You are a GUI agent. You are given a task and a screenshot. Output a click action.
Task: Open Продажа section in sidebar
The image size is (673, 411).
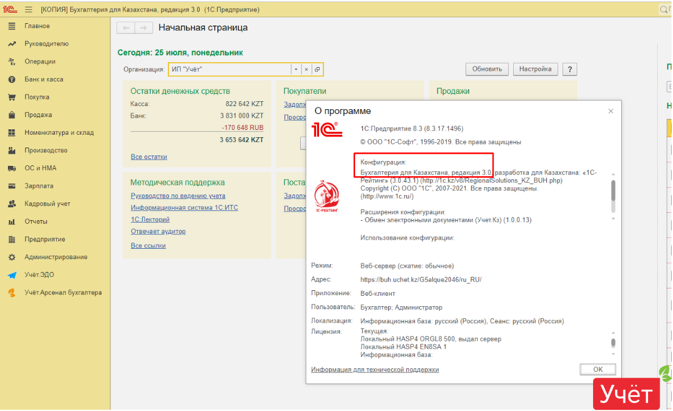click(x=38, y=115)
